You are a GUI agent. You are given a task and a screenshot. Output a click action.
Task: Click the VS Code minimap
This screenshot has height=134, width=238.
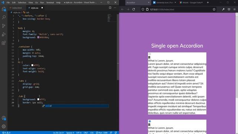click(112, 18)
